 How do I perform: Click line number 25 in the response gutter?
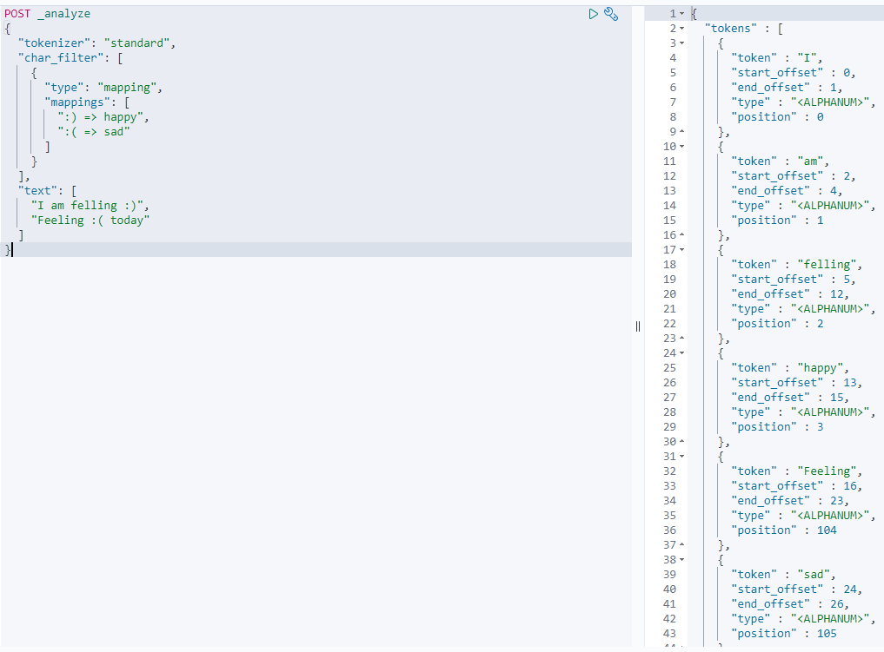pyautogui.click(x=668, y=368)
